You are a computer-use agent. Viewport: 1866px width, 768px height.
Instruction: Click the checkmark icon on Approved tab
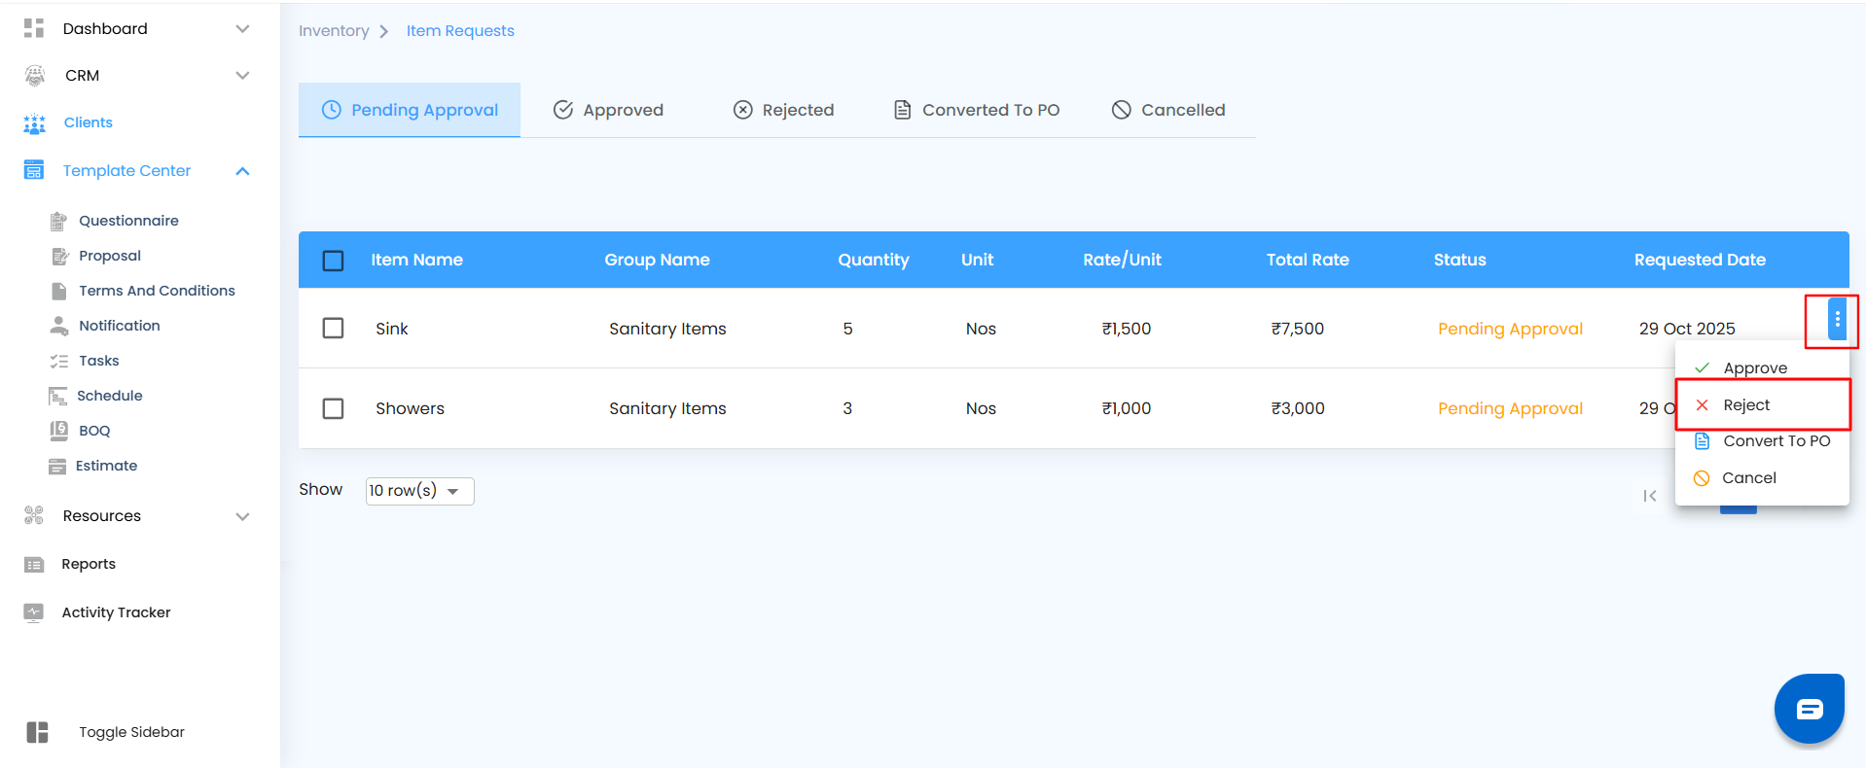point(563,110)
